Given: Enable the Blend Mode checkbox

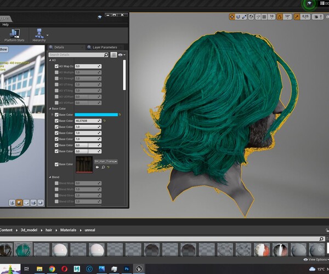Looking at the screenshot, I should tap(56, 183).
